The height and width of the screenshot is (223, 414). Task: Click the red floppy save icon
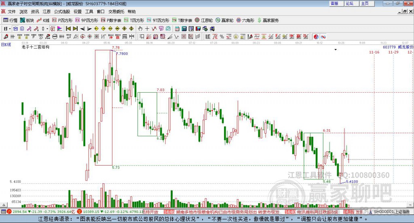coord(198,29)
